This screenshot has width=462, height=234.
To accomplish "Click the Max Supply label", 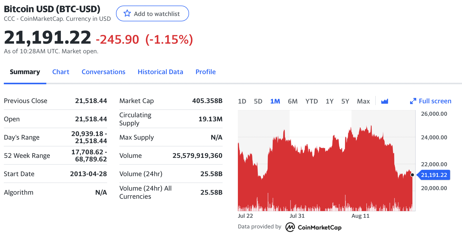I will tap(137, 137).
